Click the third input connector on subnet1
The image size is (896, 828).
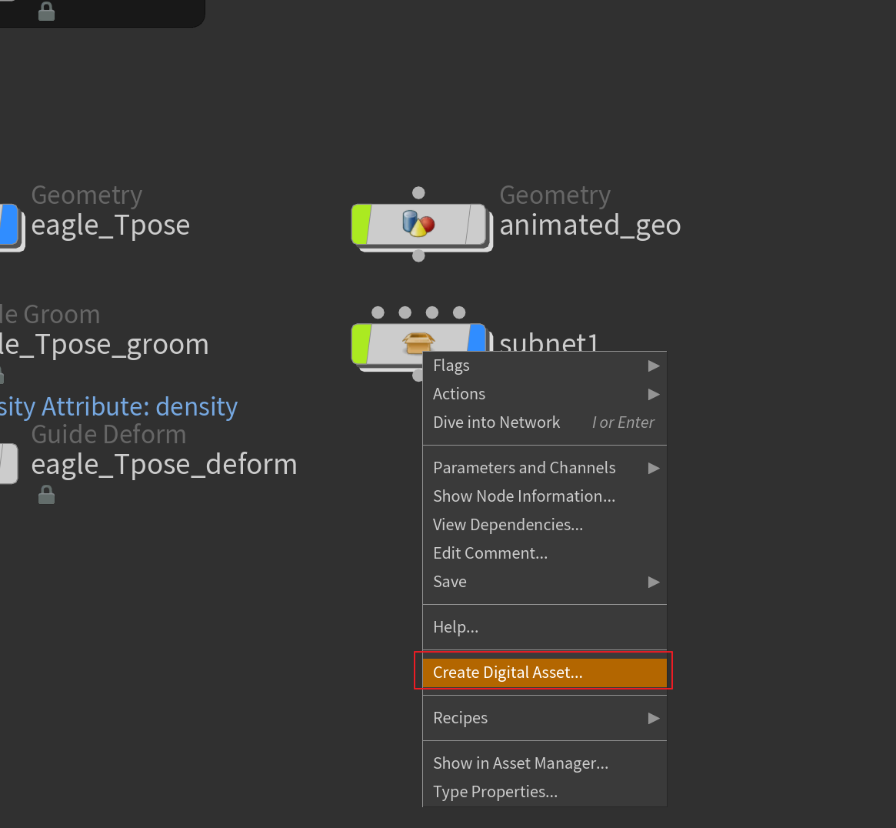click(x=432, y=312)
